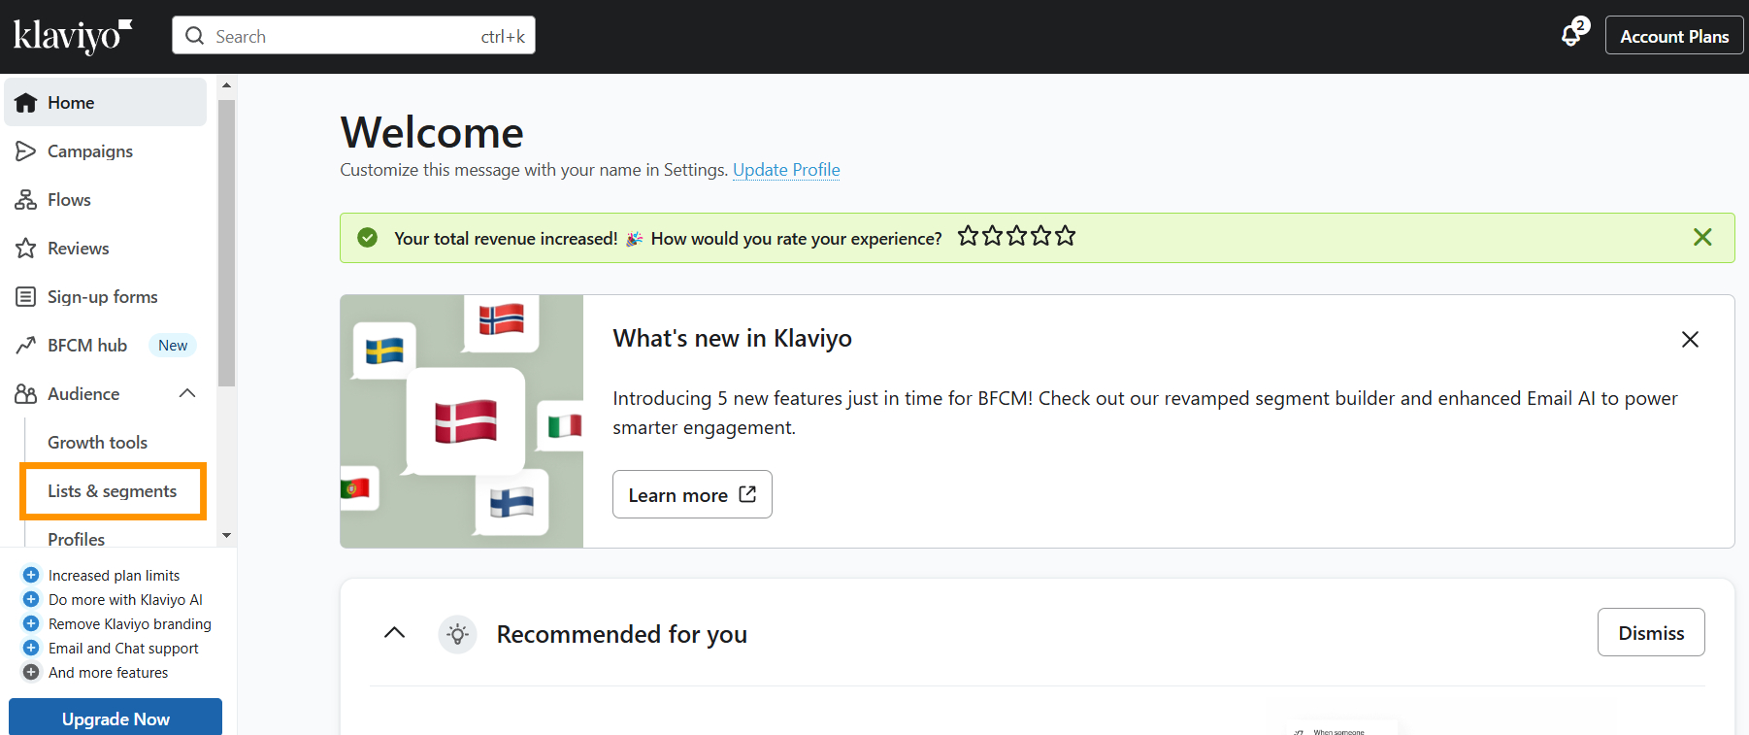Go to Reviews in the sidebar
This screenshot has width=1749, height=735.
78,249
